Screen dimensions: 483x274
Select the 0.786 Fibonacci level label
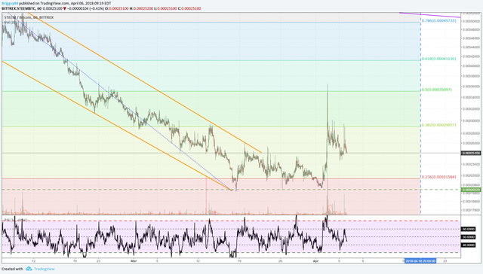pos(439,20)
